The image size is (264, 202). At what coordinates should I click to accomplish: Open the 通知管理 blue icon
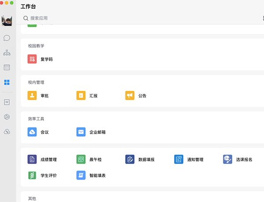tap(179, 159)
